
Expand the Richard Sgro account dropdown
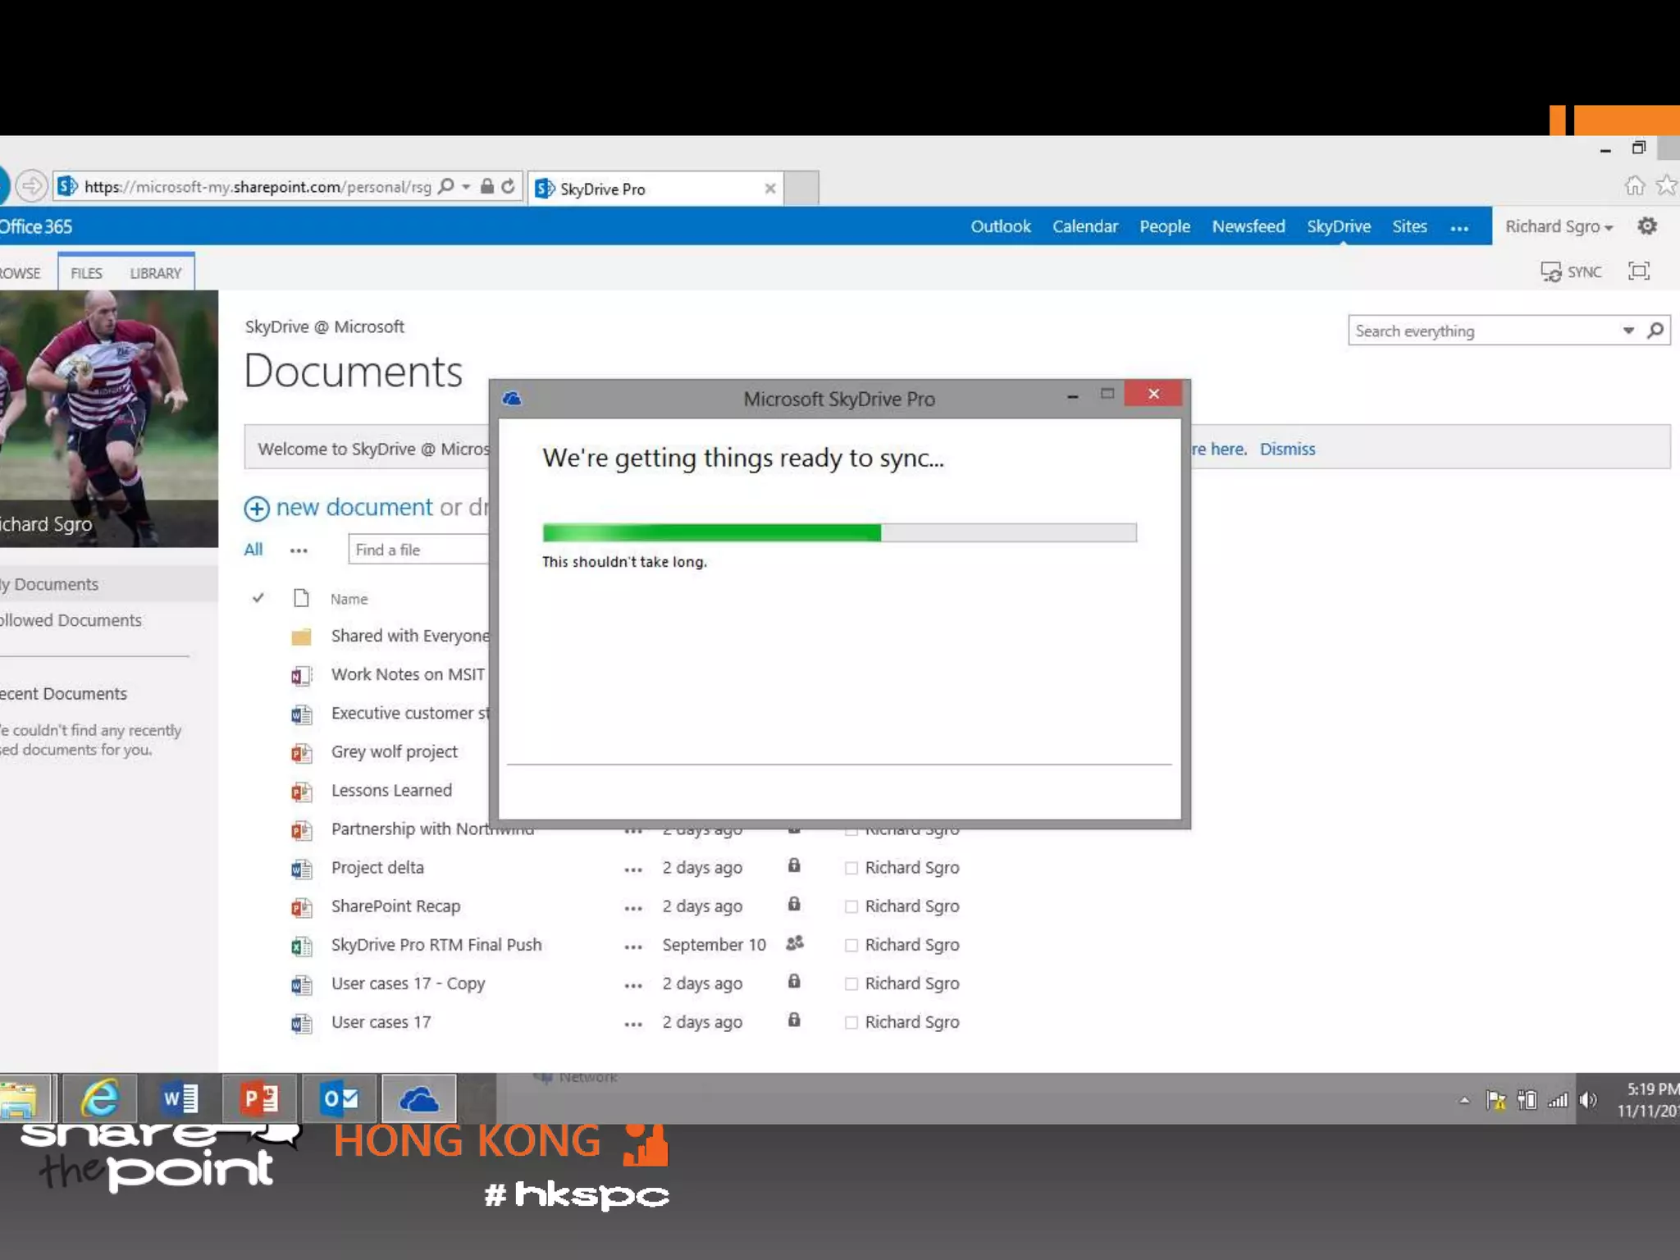pyautogui.click(x=1559, y=227)
